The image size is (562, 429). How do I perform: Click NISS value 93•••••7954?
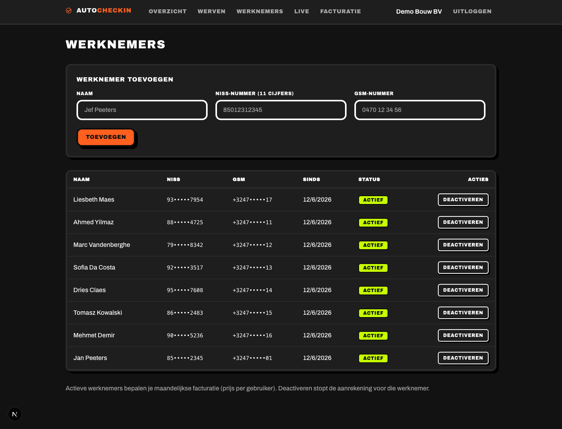[185, 200]
